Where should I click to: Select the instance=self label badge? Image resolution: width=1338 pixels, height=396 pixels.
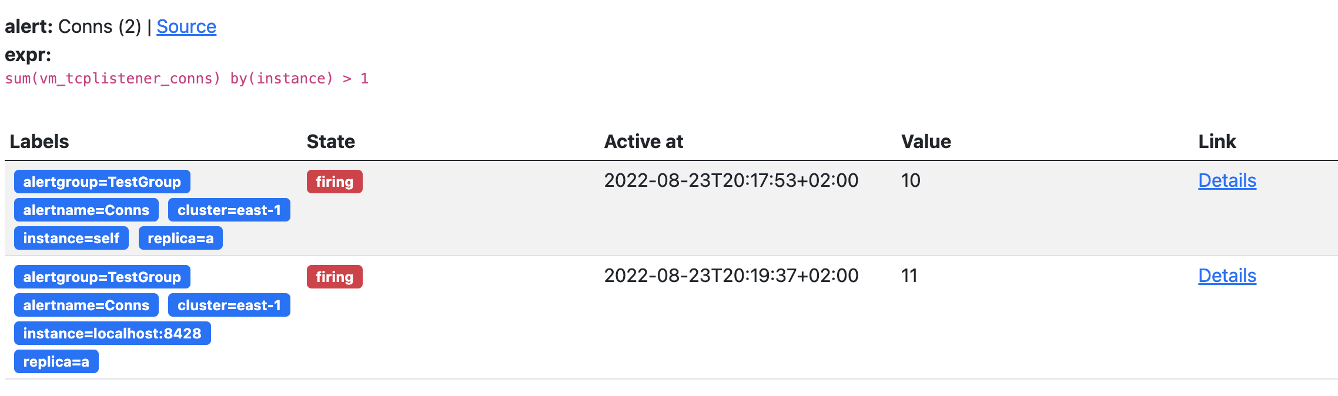click(71, 238)
